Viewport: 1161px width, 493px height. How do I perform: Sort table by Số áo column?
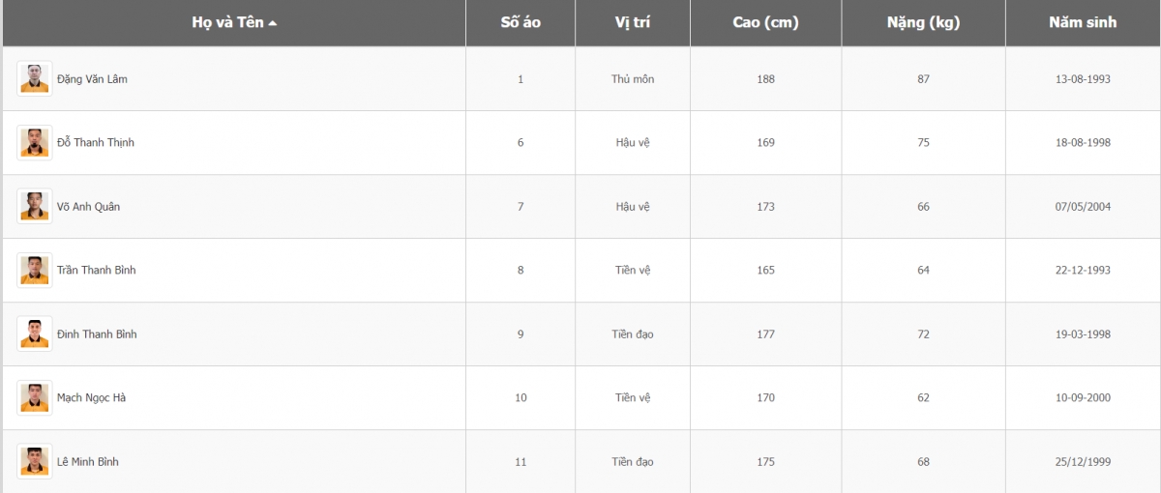point(521,22)
